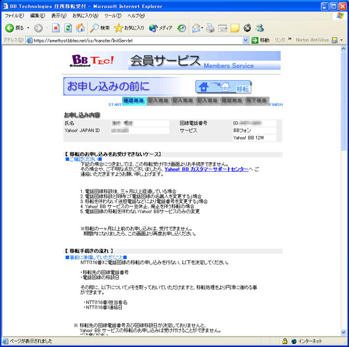The image size is (349, 347).
Task: Open the Norton AntiVirus dropdown arrow
Action: pyautogui.click(x=341, y=40)
